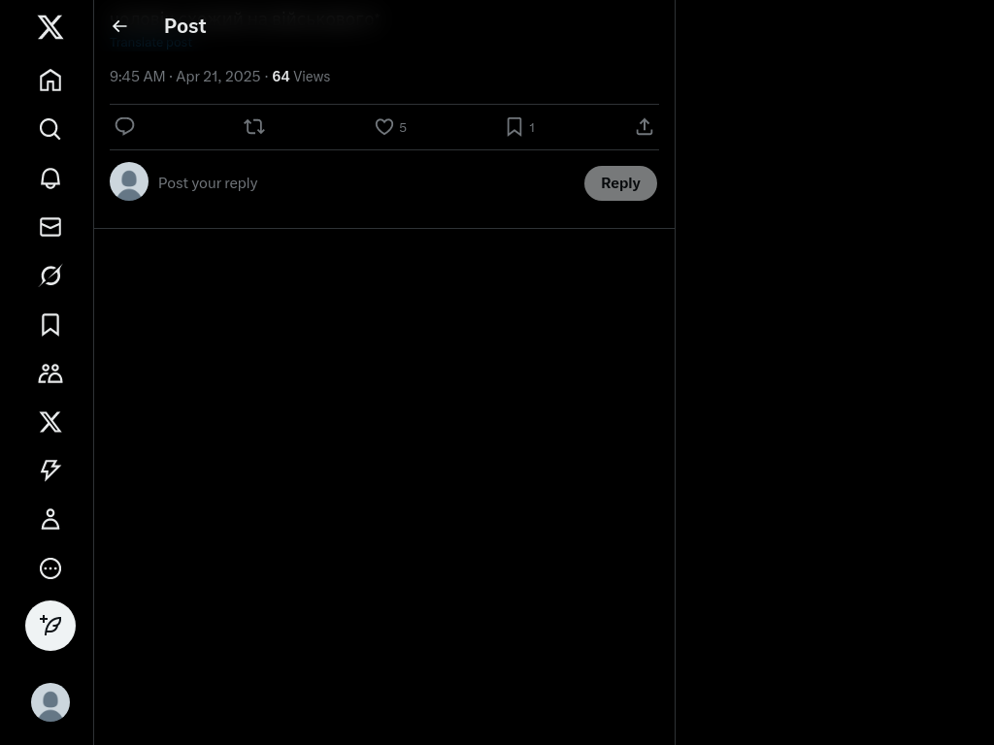The height and width of the screenshot is (745, 994).
Task: Open the repost options
Action: pos(254,127)
